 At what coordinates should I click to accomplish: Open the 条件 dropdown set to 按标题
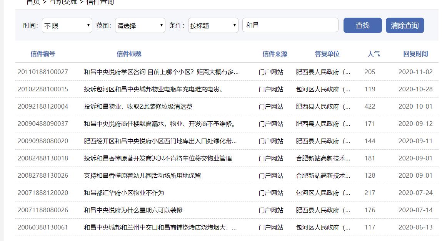(x=213, y=25)
